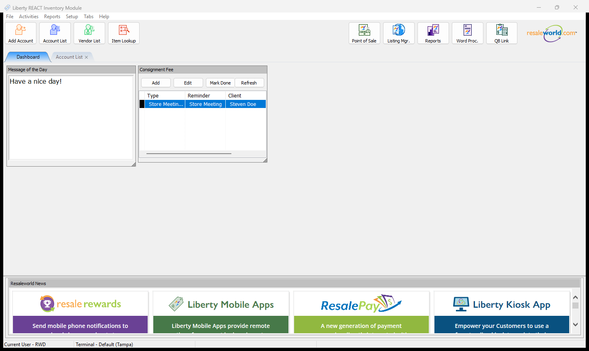
Task: Click the Resaleworld News header
Action: pyautogui.click(x=294, y=283)
